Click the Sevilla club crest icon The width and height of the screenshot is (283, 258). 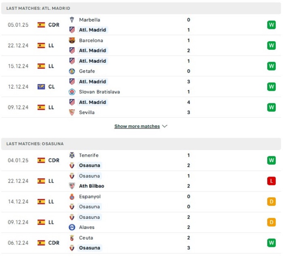pyautogui.click(x=72, y=112)
